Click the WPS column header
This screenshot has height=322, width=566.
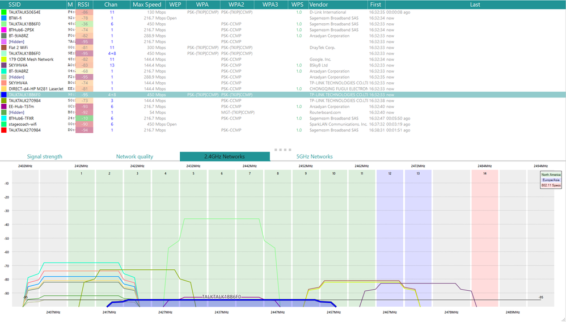[298, 5]
